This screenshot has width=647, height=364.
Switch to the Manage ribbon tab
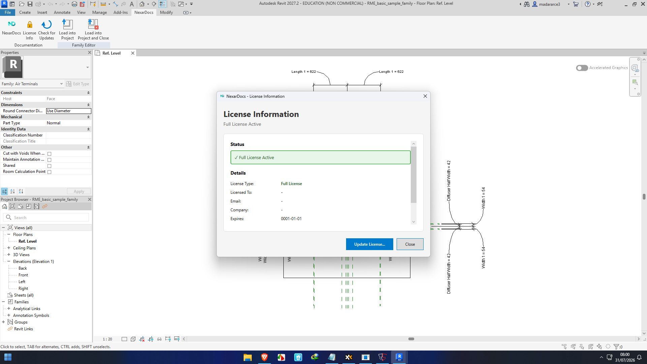(x=100, y=12)
